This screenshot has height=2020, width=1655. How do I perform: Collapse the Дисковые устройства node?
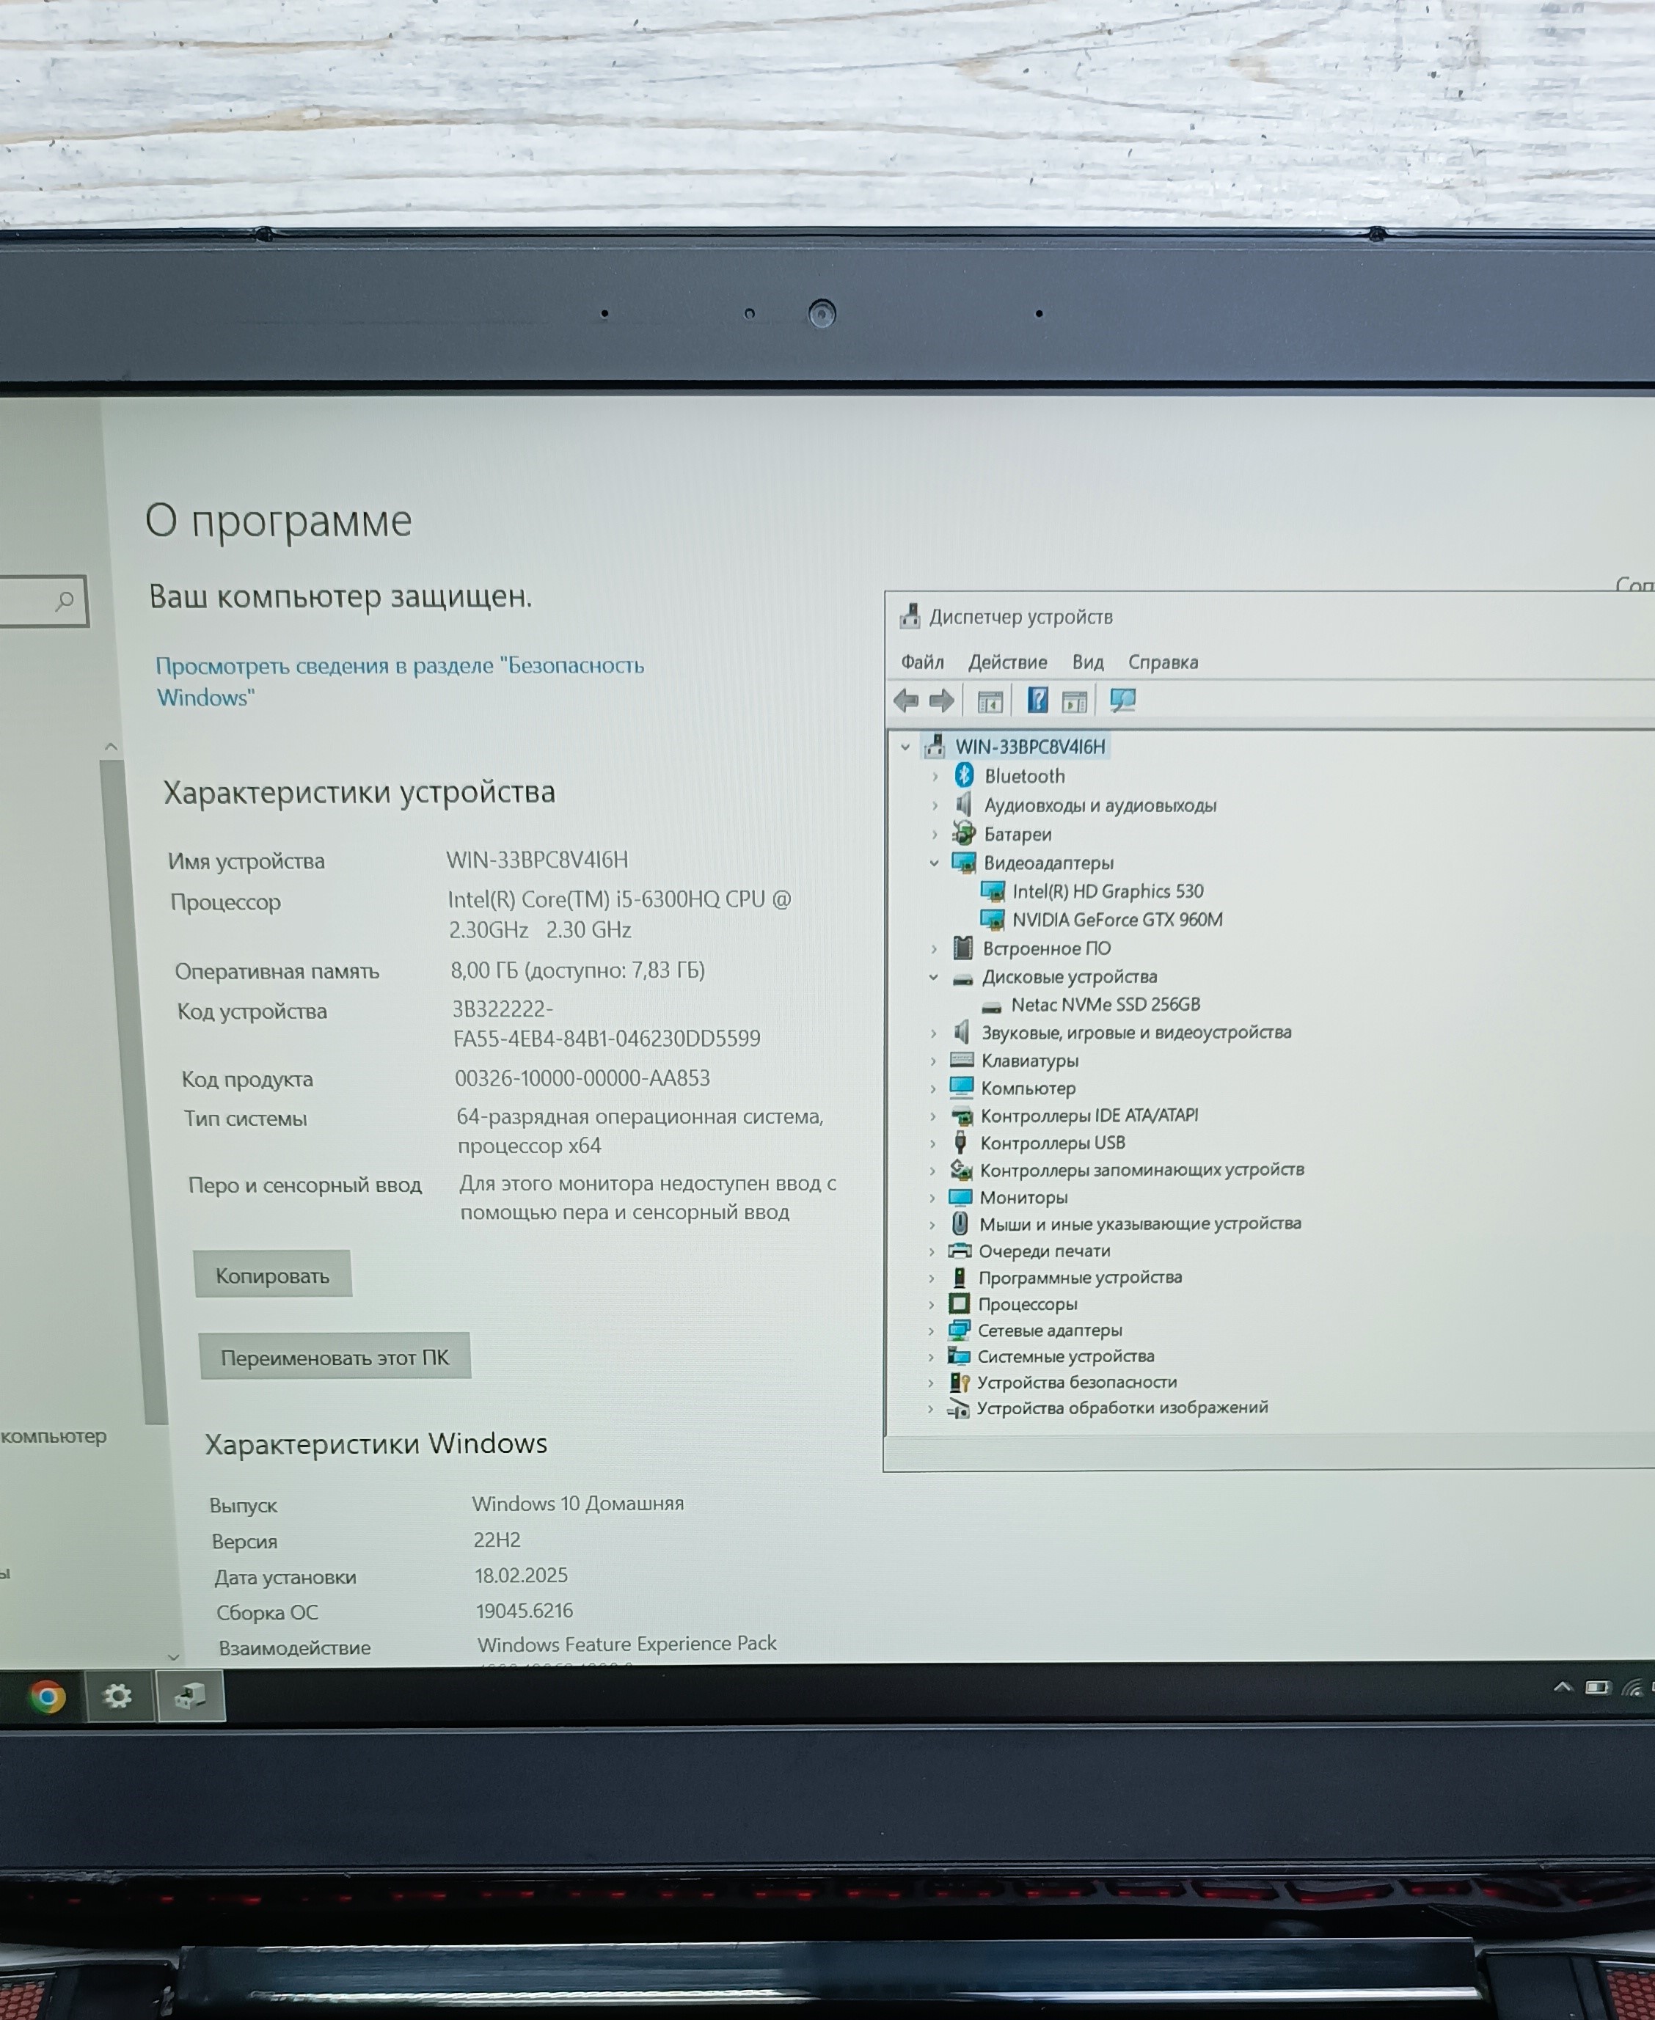[933, 977]
